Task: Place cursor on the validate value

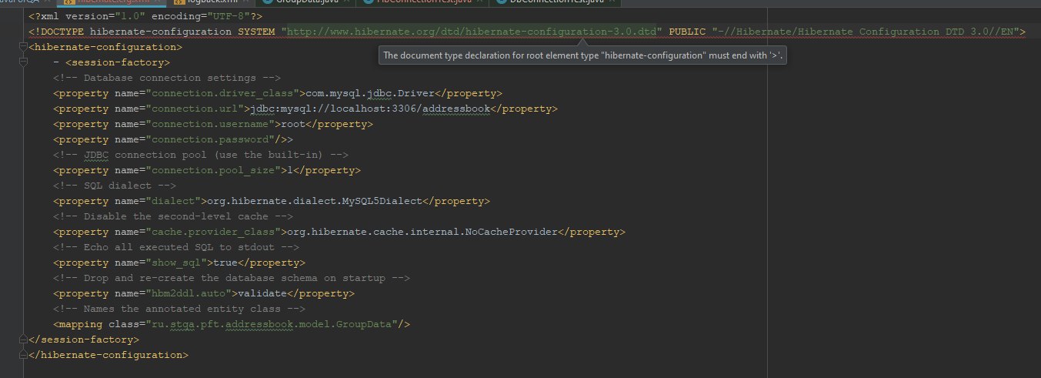Action: (262, 293)
